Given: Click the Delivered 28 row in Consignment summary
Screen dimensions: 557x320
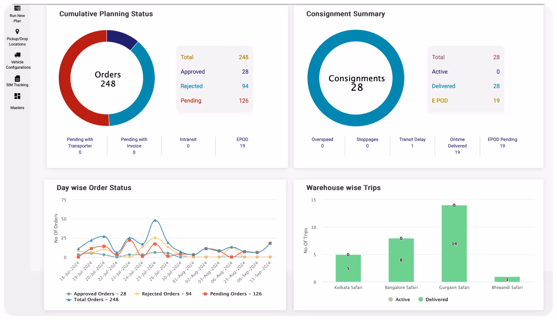Looking at the screenshot, I should click(x=466, y=86).
